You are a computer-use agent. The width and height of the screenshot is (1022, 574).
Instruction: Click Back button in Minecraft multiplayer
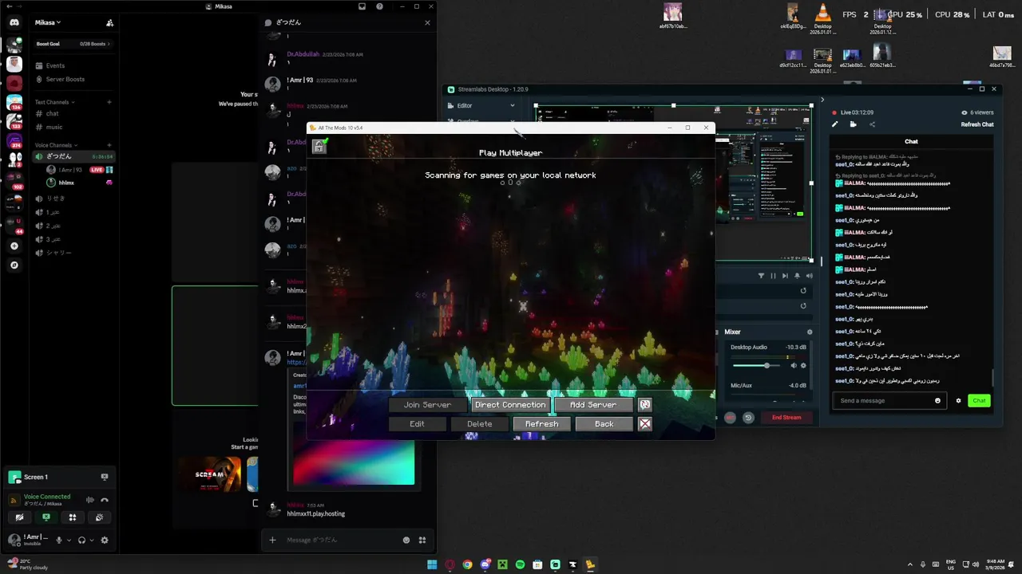pyautogui.click(x=604, y=424)
